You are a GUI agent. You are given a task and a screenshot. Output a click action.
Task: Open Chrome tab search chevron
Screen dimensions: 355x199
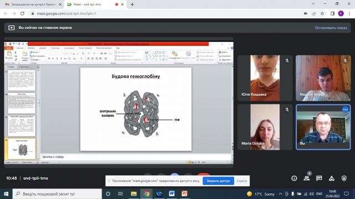pos(313,4)
